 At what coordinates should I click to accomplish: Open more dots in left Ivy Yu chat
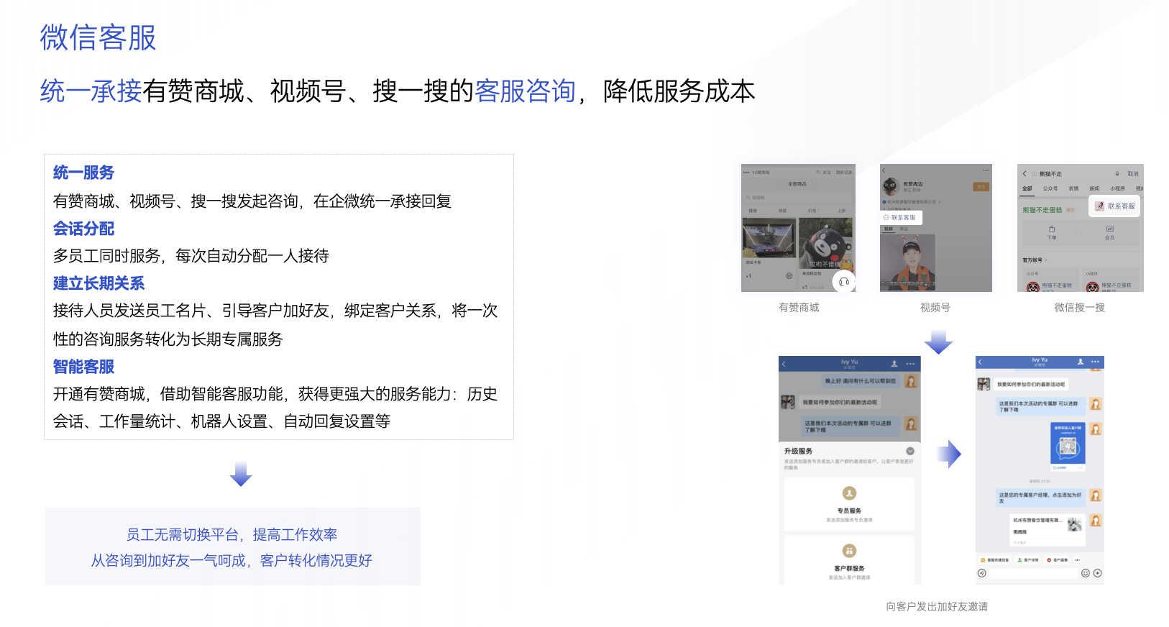click(910, 364)
